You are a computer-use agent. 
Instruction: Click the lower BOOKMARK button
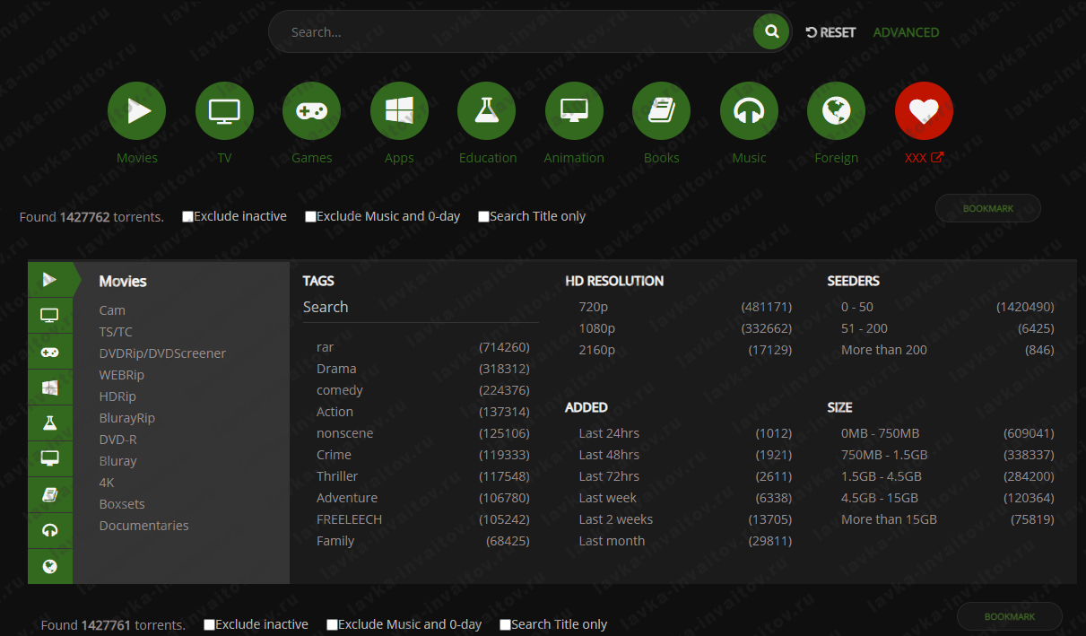(x=1010, y=616)
